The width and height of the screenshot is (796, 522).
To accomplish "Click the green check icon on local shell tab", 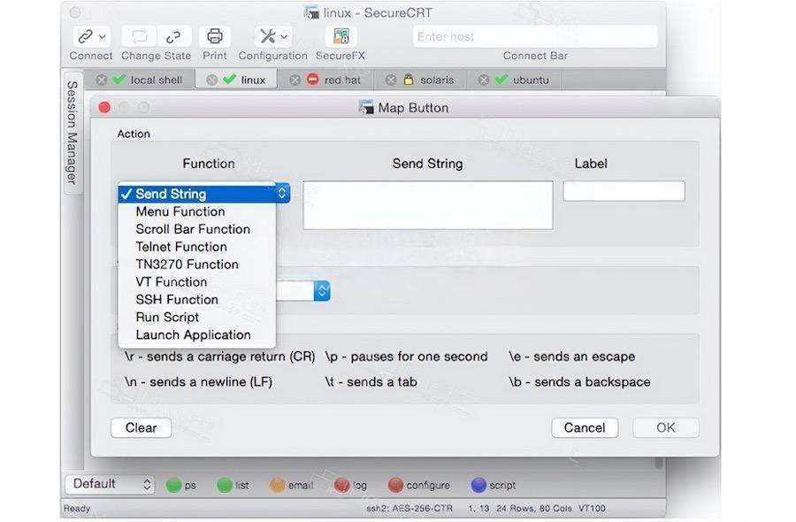I will coord(119,79).
